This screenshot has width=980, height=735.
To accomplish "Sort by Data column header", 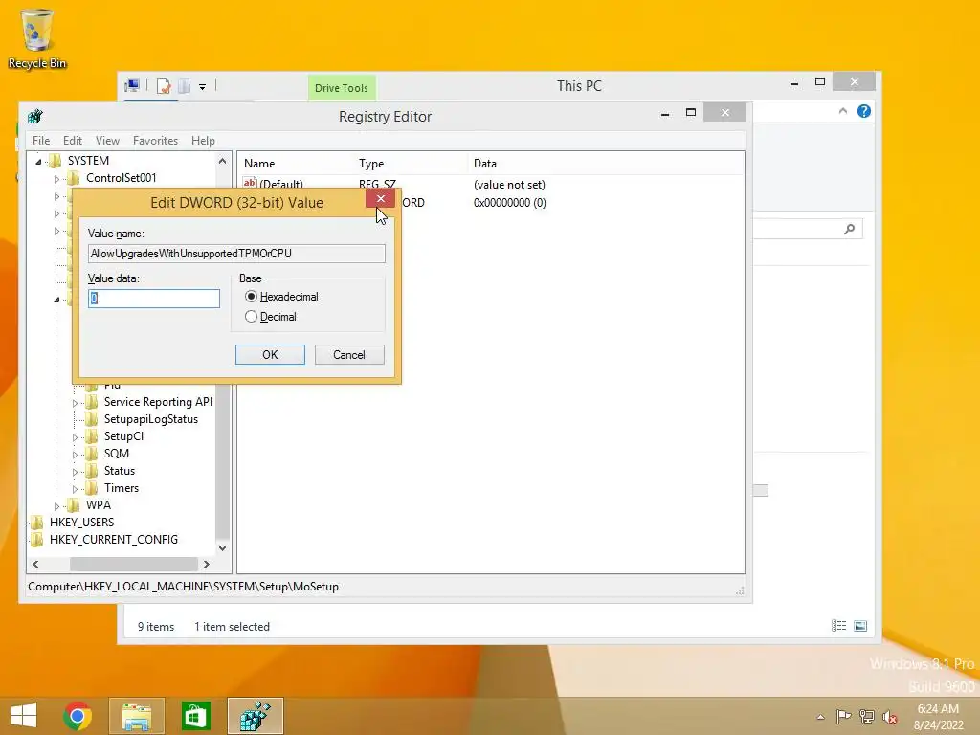I will coord(485,163).
